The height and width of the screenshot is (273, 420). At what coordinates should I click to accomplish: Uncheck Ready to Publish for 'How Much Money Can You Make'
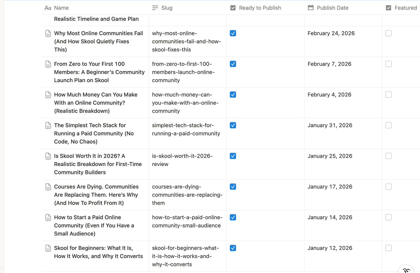pyautogui.click(x=233, y=95)
